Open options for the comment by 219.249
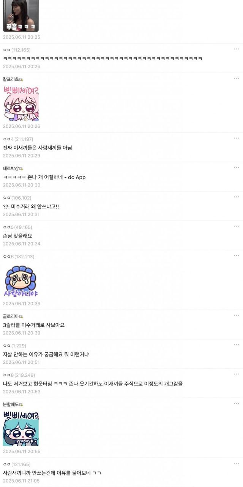Image resolution: width=243 pixels, height=487 pixels. pos(237,374)
